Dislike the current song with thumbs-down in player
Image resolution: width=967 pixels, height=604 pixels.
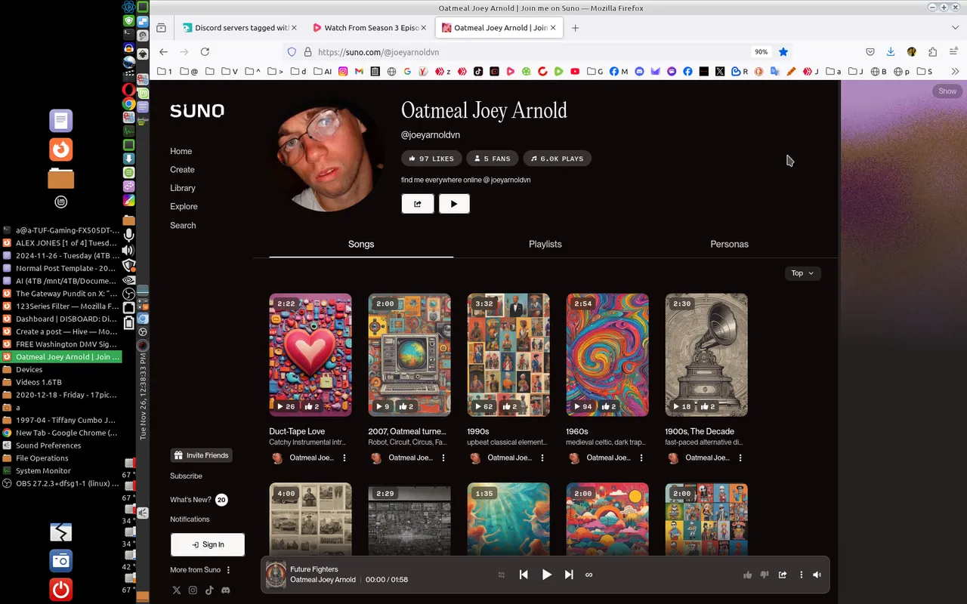[x=765, y=575]
